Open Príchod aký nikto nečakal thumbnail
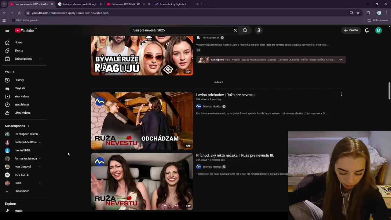Viewport: 391px width, 220px height. [142, 181]
